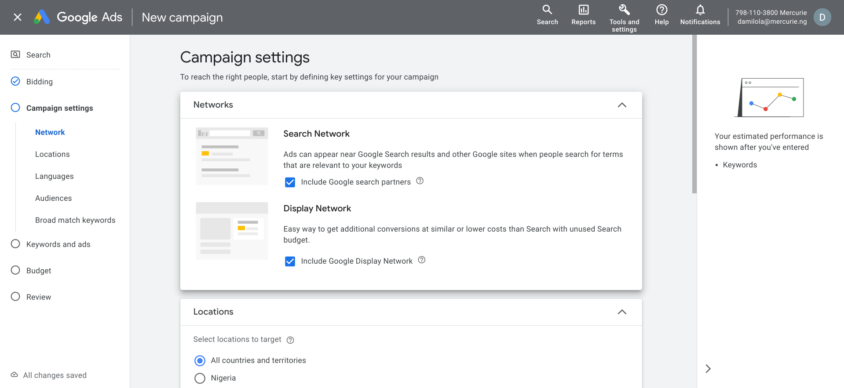Collapse the Locations section
844x388 pixels.
tap(622, 312)
